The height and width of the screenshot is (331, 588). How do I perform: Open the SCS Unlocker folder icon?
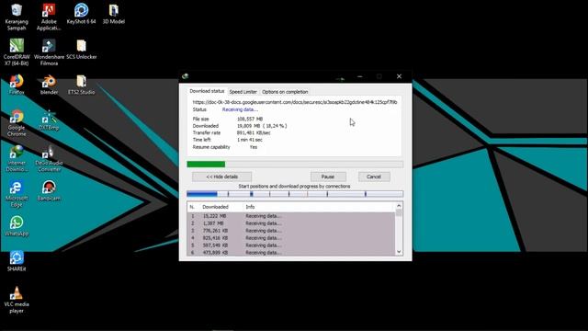pos(82,49)
